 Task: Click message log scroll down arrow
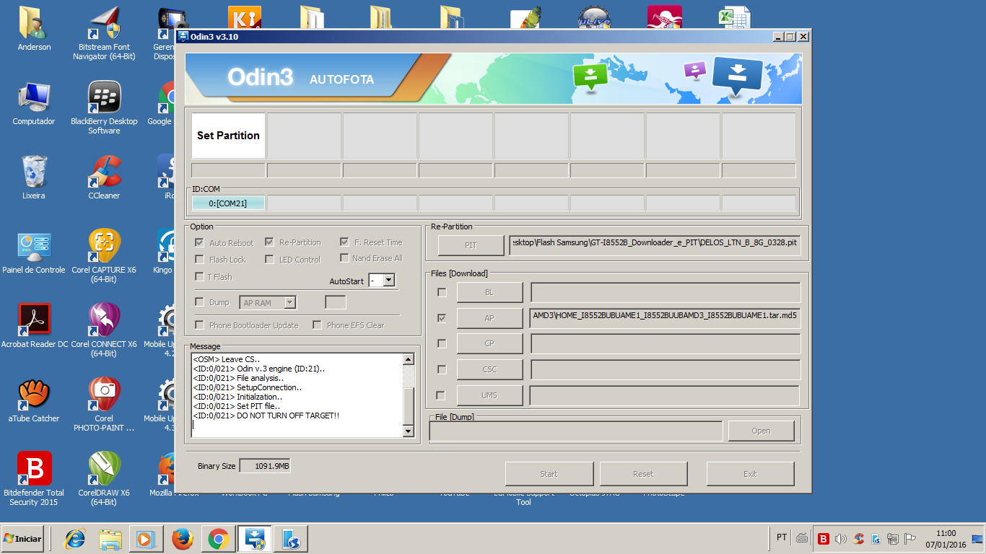coord(408,431)
